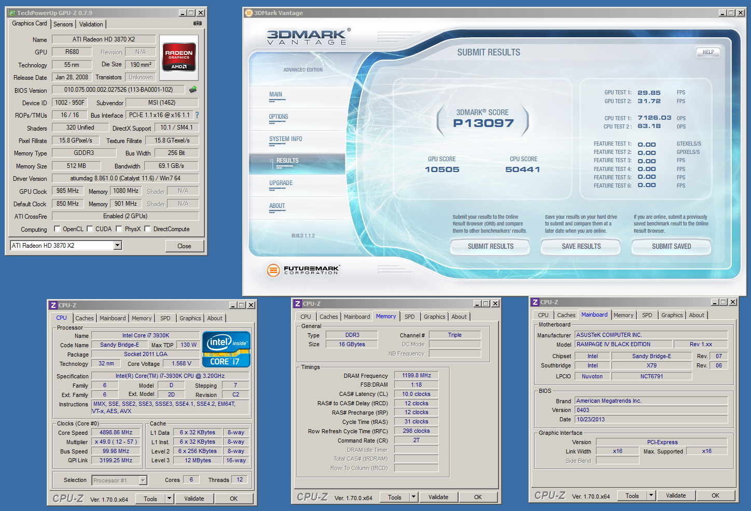This screenshot has width=751, height=511.
Task: Click the BIOS Version text field
Action: (x=119, y=90)
